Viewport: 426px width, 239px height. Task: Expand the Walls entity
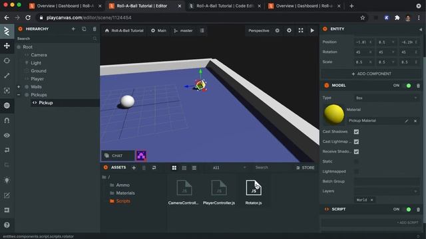tap(19, 87)
